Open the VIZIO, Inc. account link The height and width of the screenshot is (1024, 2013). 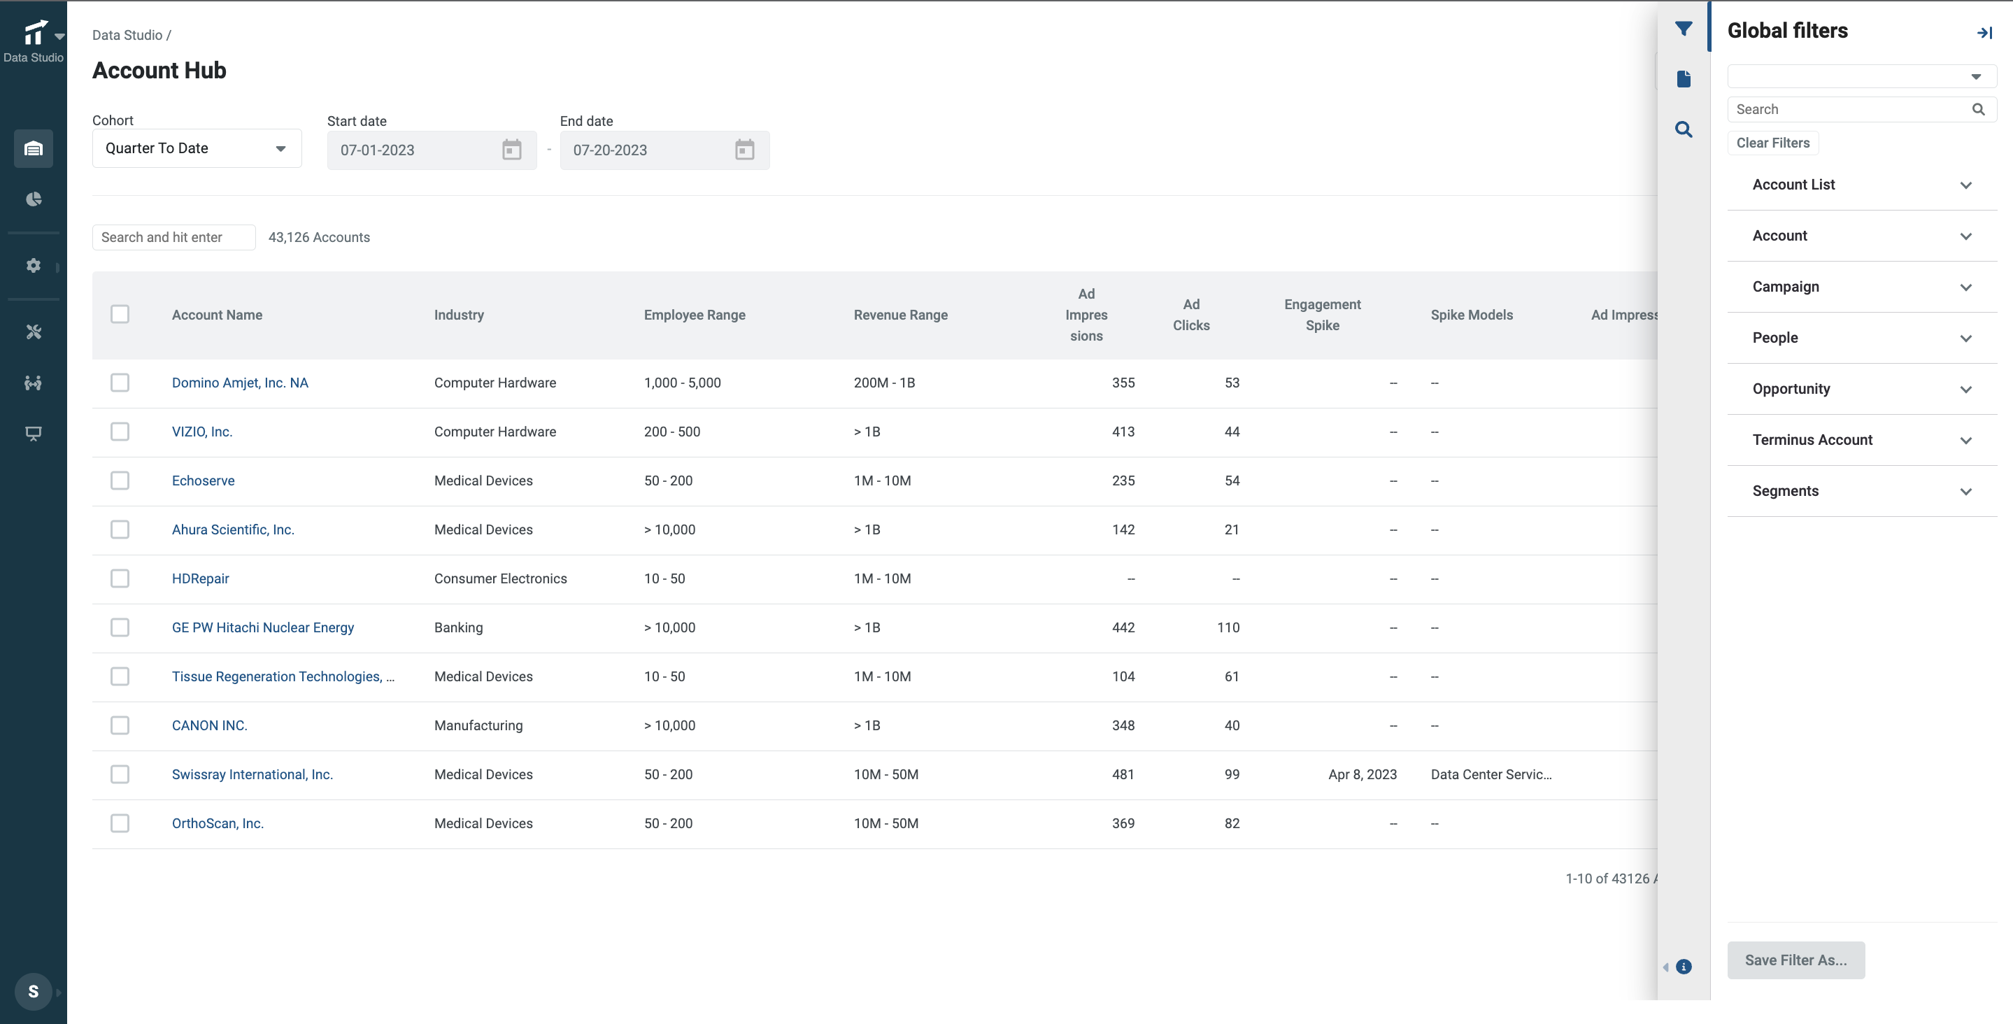[202, 432]
